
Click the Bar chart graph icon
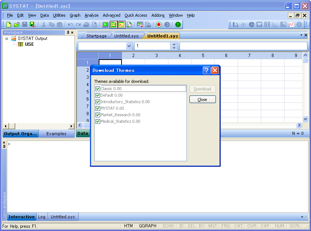tap(236, 24)
